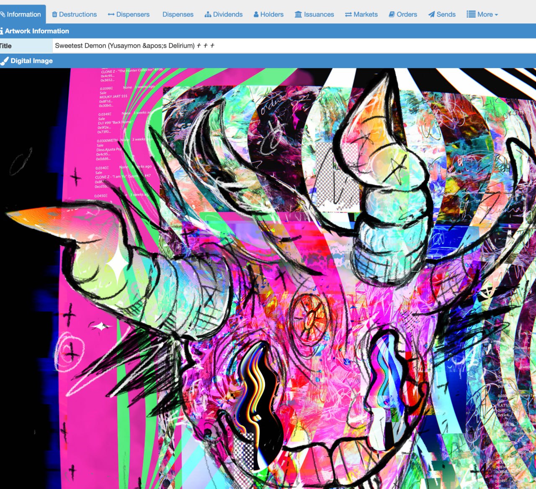The width and height of the screenshot is (536, 489).
Task: Switch to the Issuances tab
Action: tap(314, 14)
